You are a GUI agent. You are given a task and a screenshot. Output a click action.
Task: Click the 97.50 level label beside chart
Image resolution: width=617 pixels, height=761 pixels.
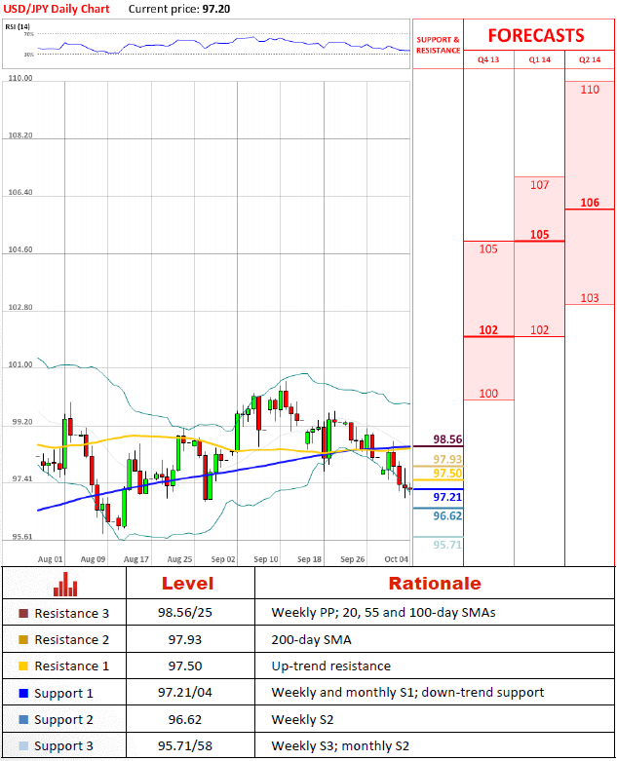pyautogui.click(x=447, y=474)
